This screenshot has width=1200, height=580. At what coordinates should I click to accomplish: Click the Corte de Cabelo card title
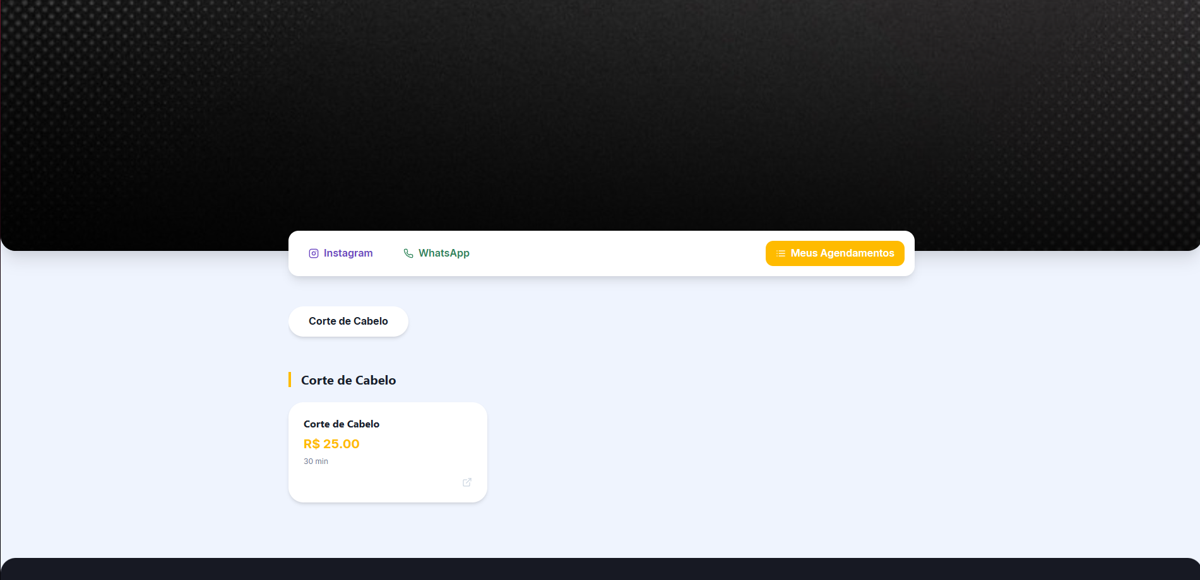click(342, 424)
